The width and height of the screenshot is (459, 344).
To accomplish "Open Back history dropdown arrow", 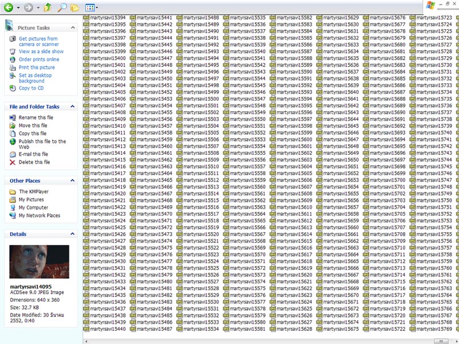I will [x=18, y=7].
